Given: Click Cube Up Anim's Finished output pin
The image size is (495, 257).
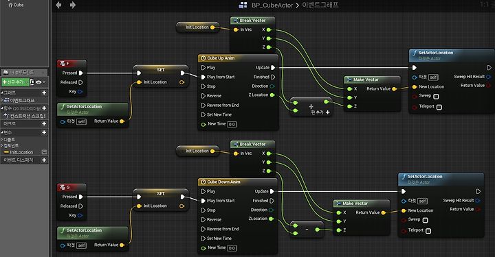Looking at the screenshot, I should pos(273,77).
